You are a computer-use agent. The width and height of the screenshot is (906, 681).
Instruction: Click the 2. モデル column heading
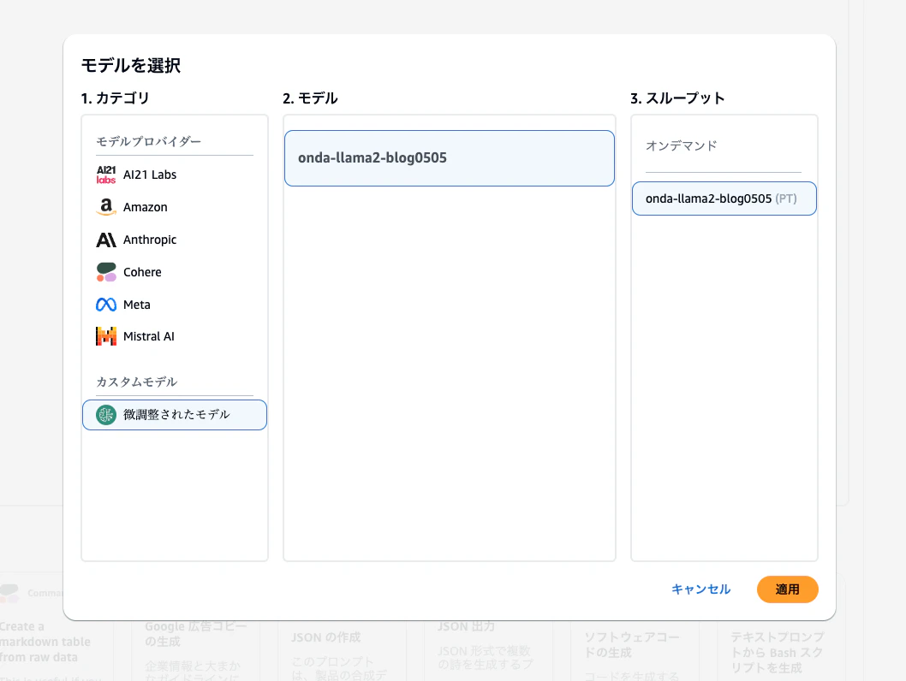pos(310,98)
